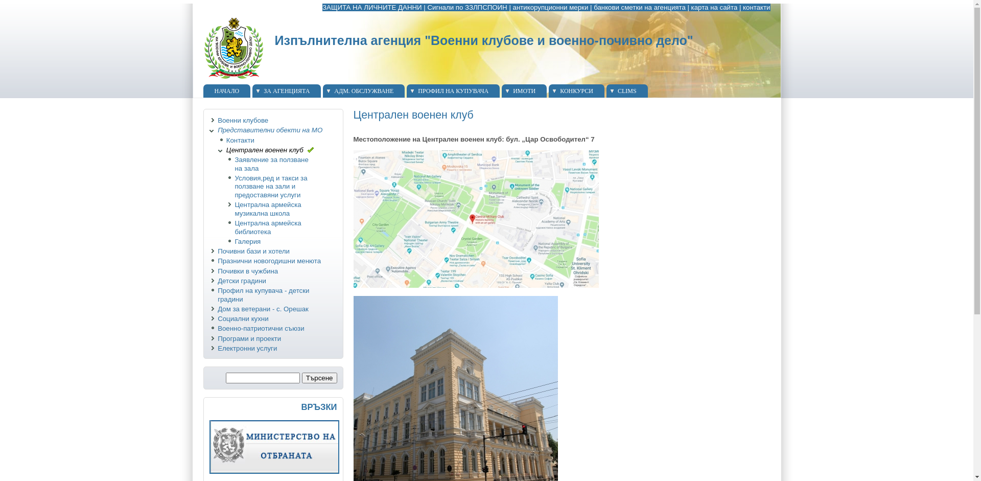Screen dimensions: 981x481
Task: Select the НАЧАЛО menu item
Action: pyautogui.click(x=226, y=91)
